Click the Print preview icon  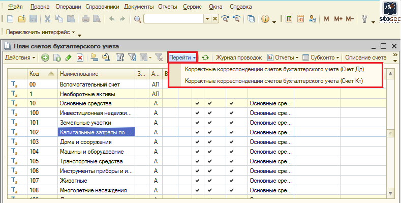[x=97, y=19]
